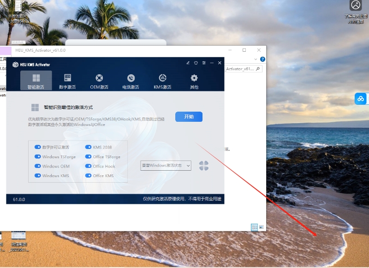The width and height of the screenshot is (369, 268).
Task: Click the 智能识别最佳的激活方式 heading
Action: [x=68, y=107]
